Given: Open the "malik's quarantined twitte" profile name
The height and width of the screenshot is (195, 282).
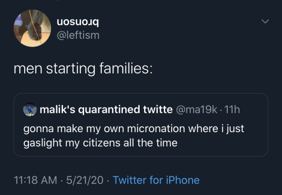Looking at the screenshot, I should coord(106,110).
